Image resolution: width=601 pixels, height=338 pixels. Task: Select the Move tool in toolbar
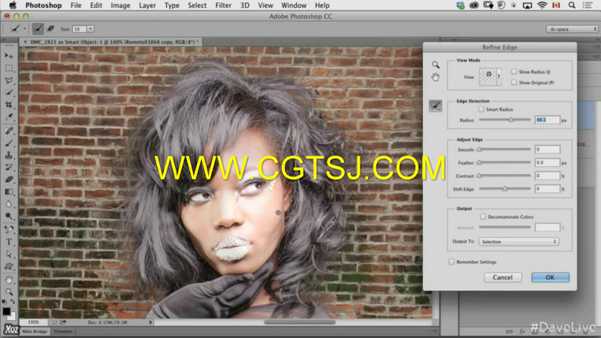[9, 56]
